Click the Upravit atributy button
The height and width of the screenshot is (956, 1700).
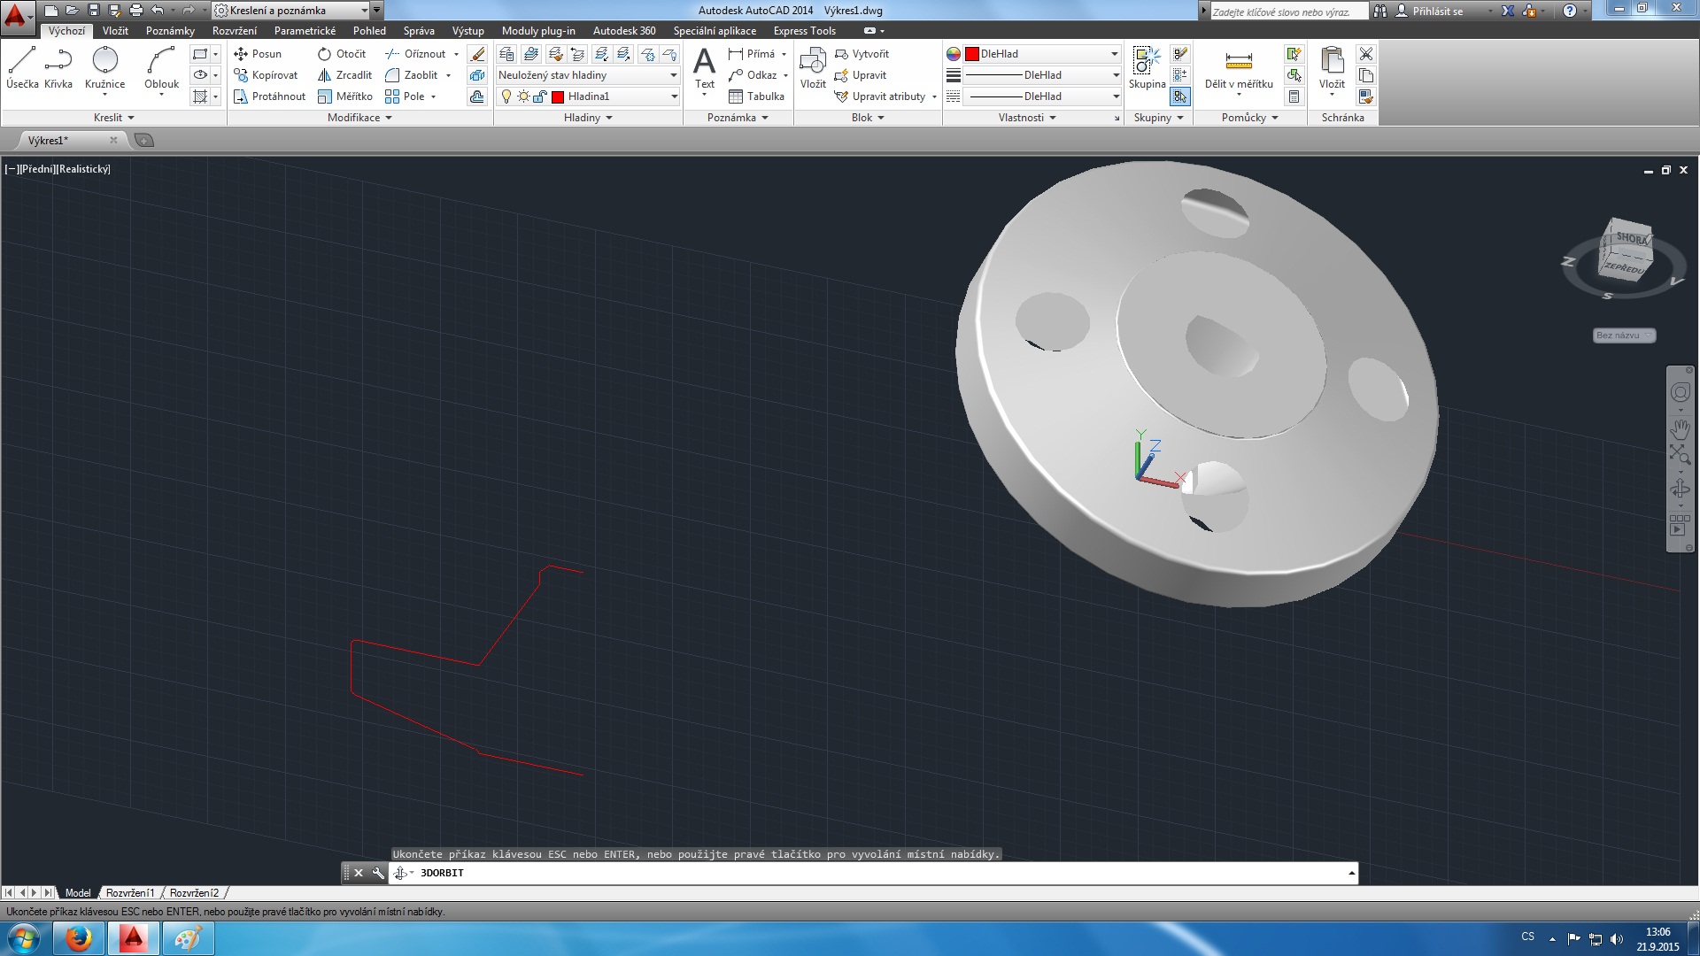[887, 96]
